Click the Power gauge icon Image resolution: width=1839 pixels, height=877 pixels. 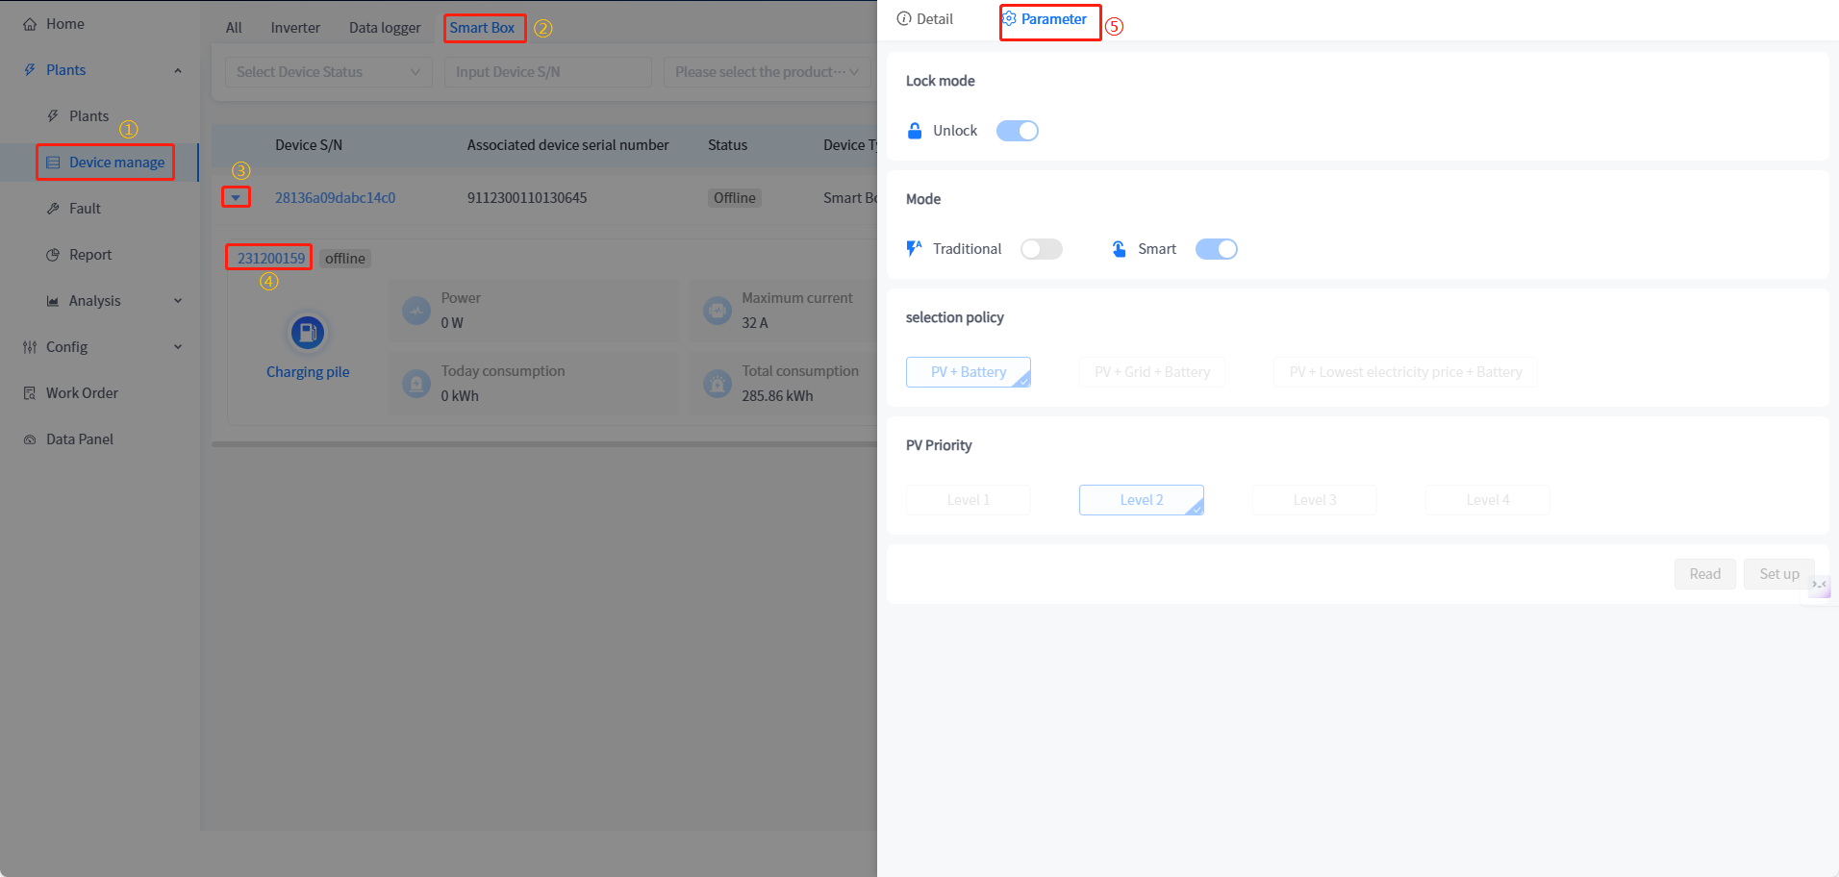pyautogui.click(x=416, y=311)
